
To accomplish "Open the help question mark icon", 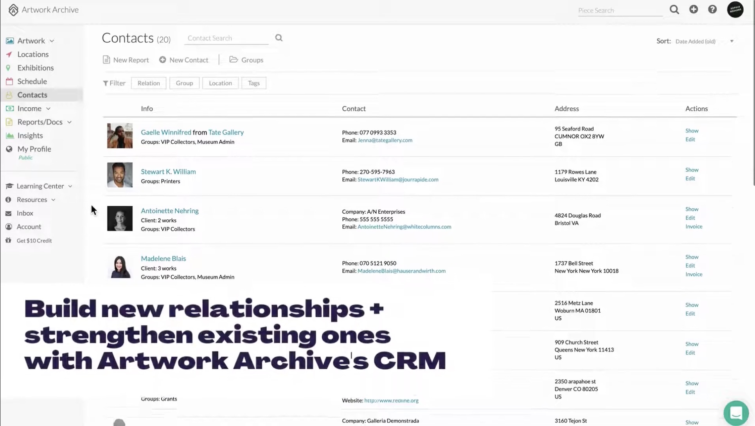I will (712, 9).
